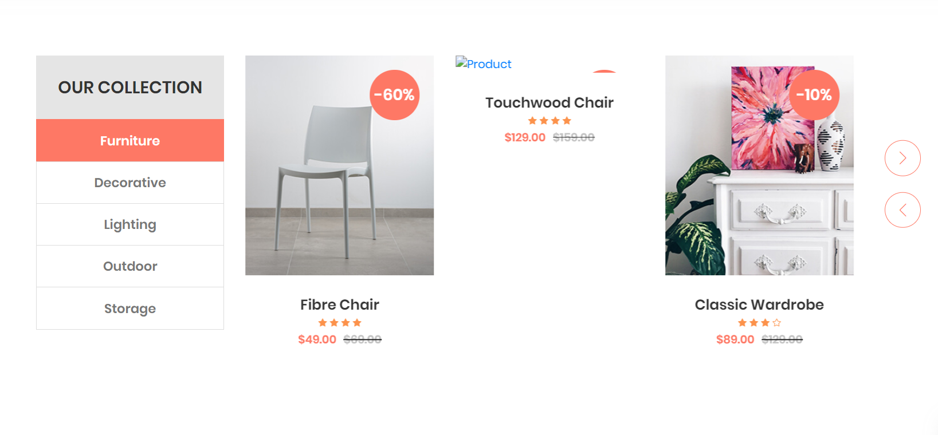Switch to the Decorative tab

coord(130,183)
